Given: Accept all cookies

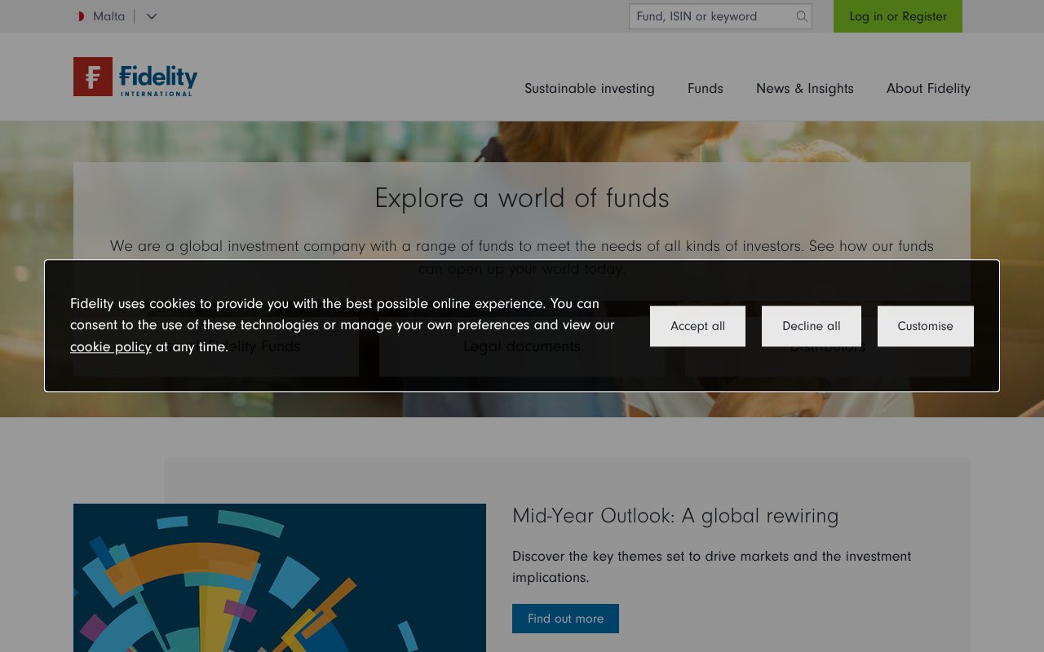Looking at the screenshot, I should [x=697, y=325].
